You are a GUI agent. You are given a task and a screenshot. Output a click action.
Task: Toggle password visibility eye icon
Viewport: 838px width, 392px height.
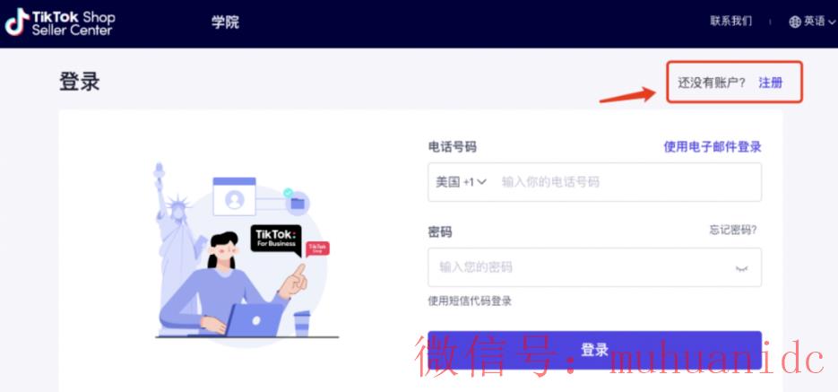pyautogui.click(x=741, y=268)
